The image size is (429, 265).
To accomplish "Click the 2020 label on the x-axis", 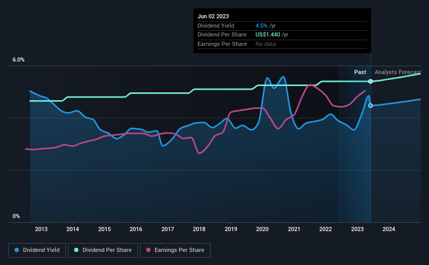I will click(262, 229).
